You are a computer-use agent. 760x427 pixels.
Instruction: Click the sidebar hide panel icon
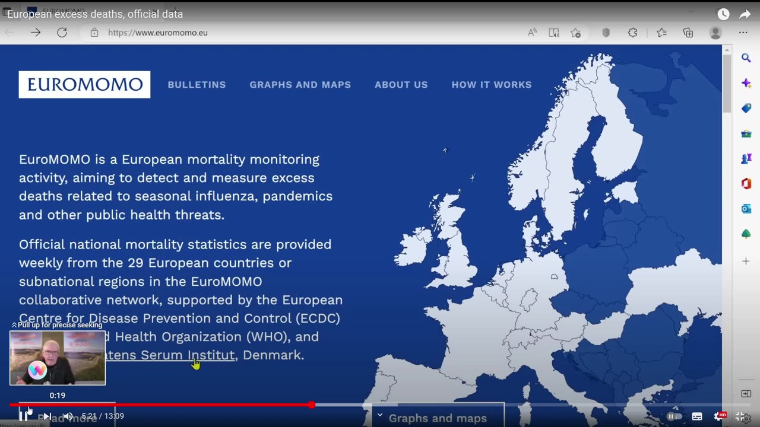coord(746,394)
